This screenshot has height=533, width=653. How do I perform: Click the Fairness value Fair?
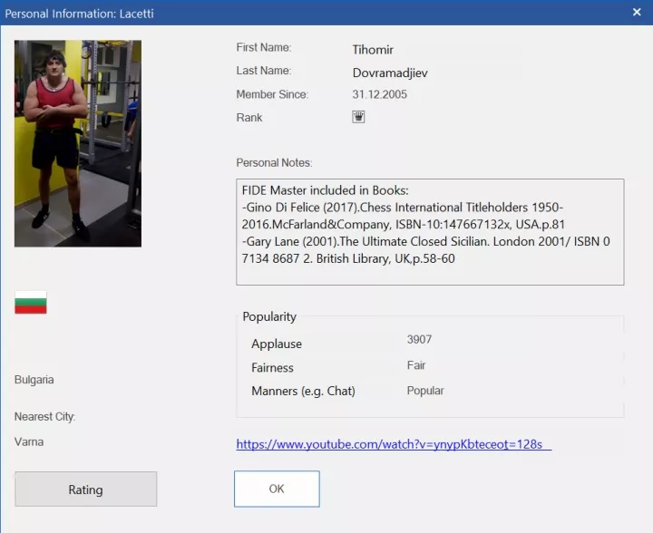(416, 365)
